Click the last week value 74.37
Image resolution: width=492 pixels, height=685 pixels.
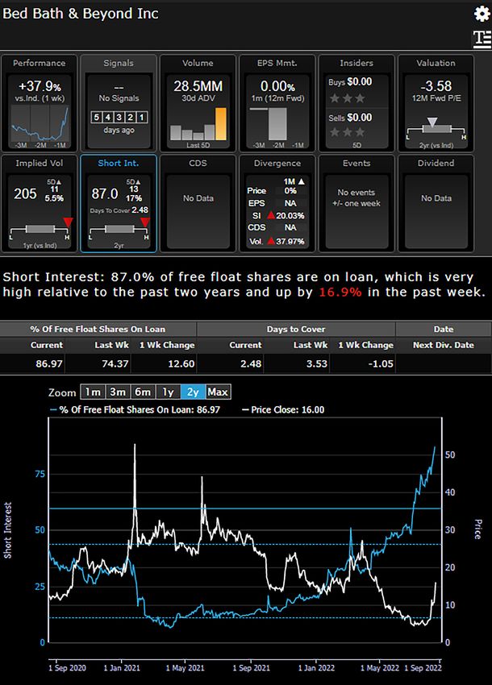point(115,363)
